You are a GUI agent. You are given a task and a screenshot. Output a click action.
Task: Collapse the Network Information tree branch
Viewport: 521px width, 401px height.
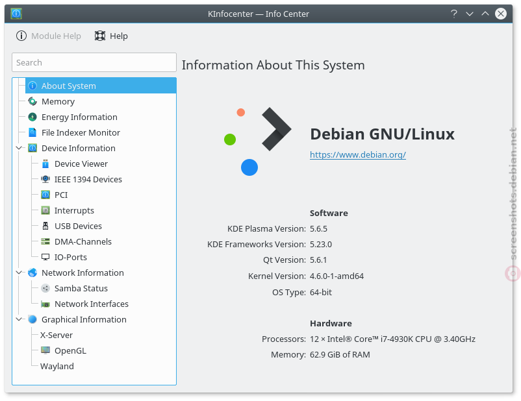(19, 273)
